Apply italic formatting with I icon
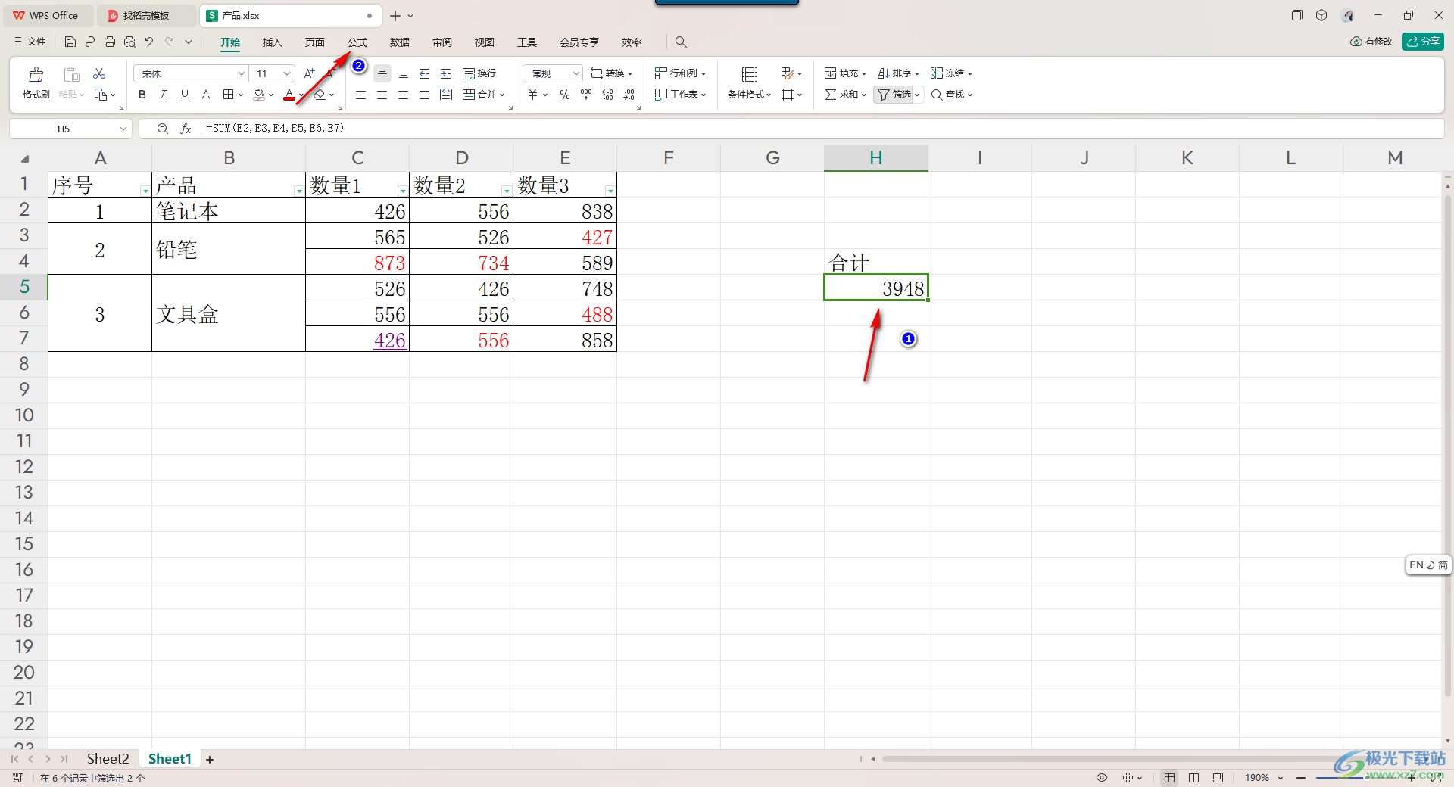The image size is (1454, 787). [x=163, y=95]
